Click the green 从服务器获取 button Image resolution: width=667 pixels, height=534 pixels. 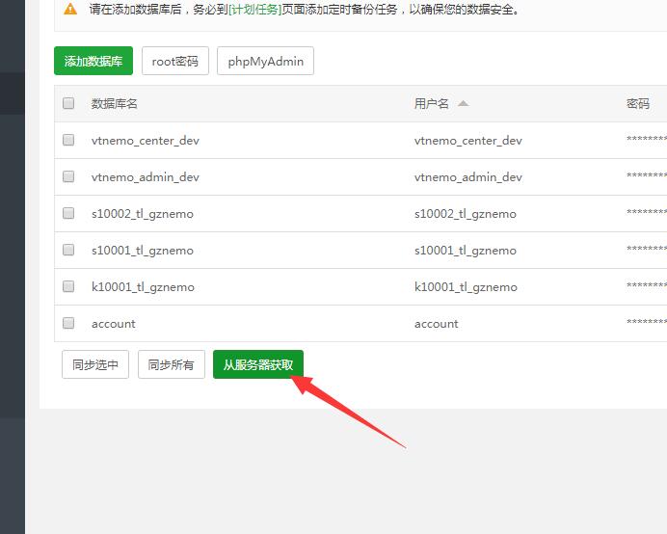pyautogui.click(x=258, y=364)
